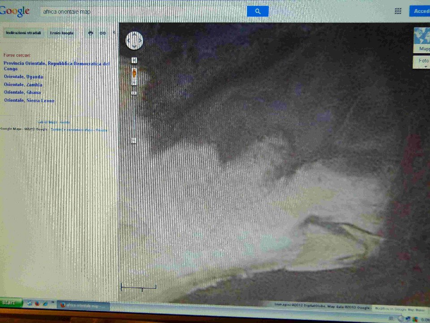The height and width of the screenshot is (323, 430).
Task: Click zoom out minus button
Action: point(133,140)
